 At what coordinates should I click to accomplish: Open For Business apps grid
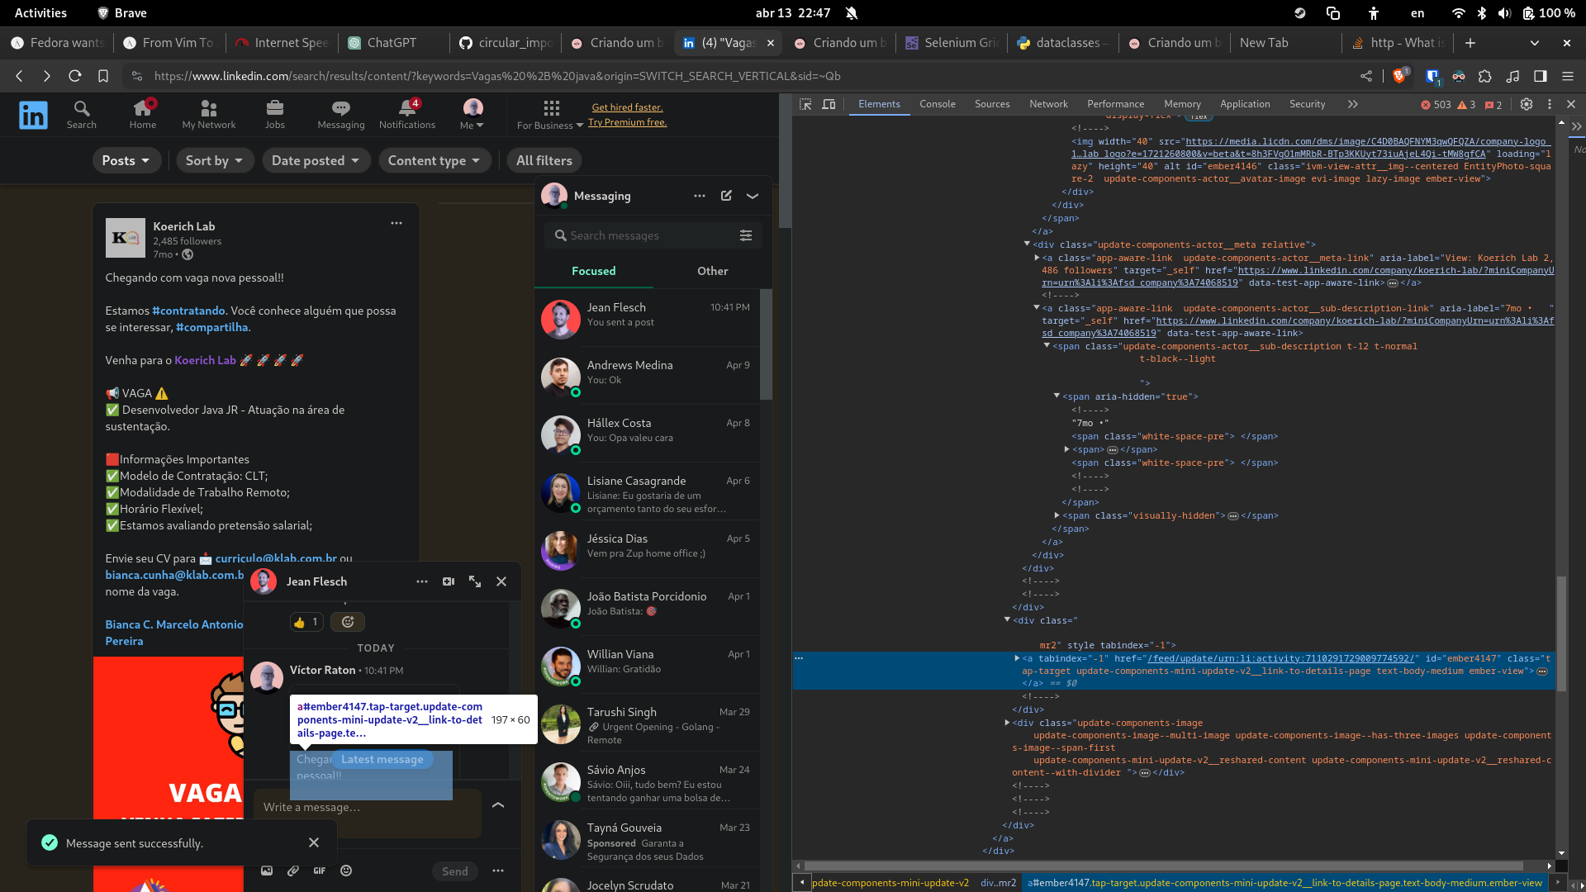pyautogui.click(x=551, y=115)
